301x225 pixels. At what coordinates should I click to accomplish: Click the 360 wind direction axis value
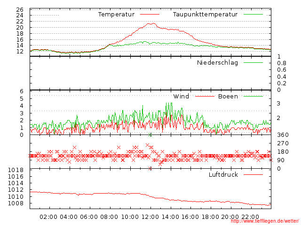pos(283,135)
